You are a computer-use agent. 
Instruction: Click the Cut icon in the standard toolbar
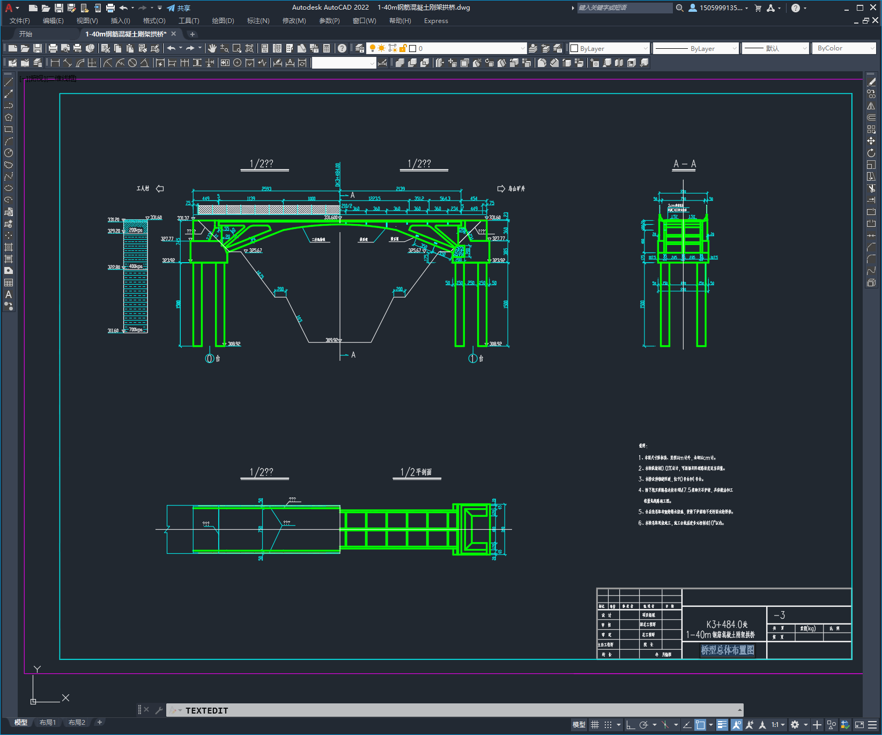pos(106,48)
